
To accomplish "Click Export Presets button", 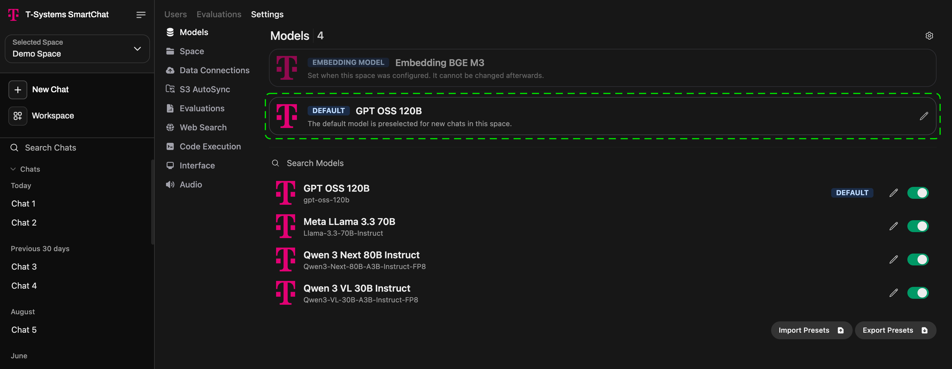I will (x=895, y=330).
